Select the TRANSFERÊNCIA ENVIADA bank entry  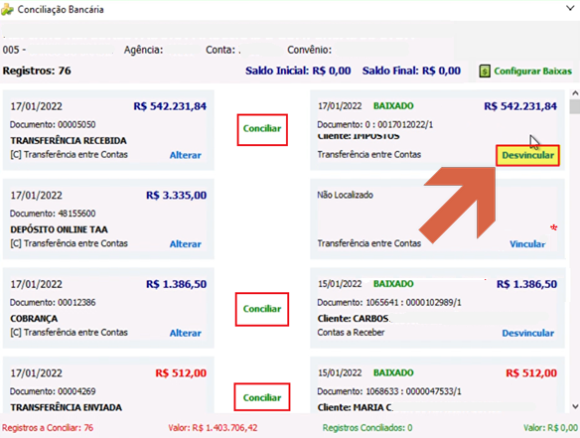[108, 384]
